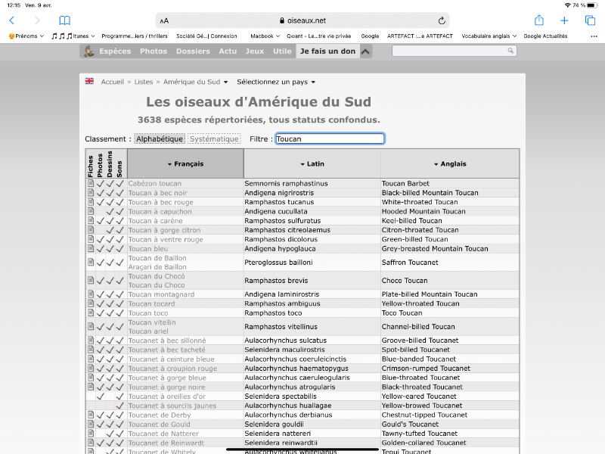The image size is (605, 454).
Task: Sort the table by Anglais column
Action: point(450,163)
